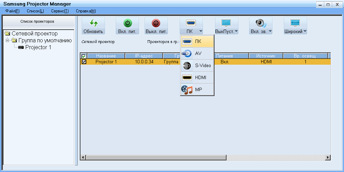
Task: Click the ПК source toolbar icon
Action: 191,23
